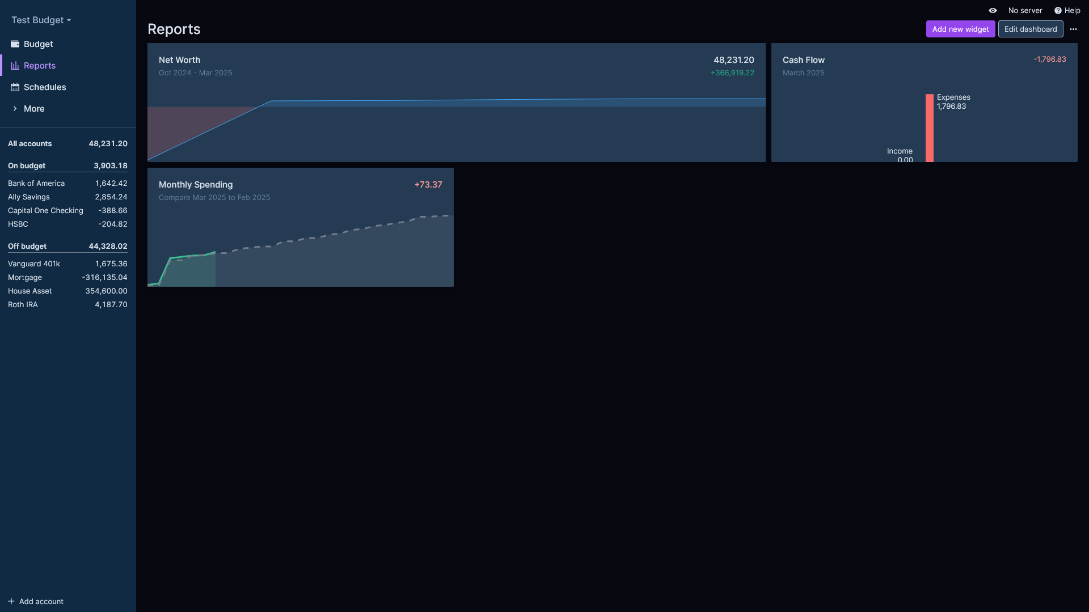
Task: Click Oct 2024 - Mar 2025 date range
Action: (x=196, y=73)
